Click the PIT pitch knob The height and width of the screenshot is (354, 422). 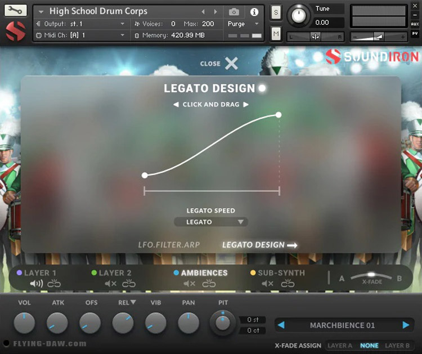223,322
